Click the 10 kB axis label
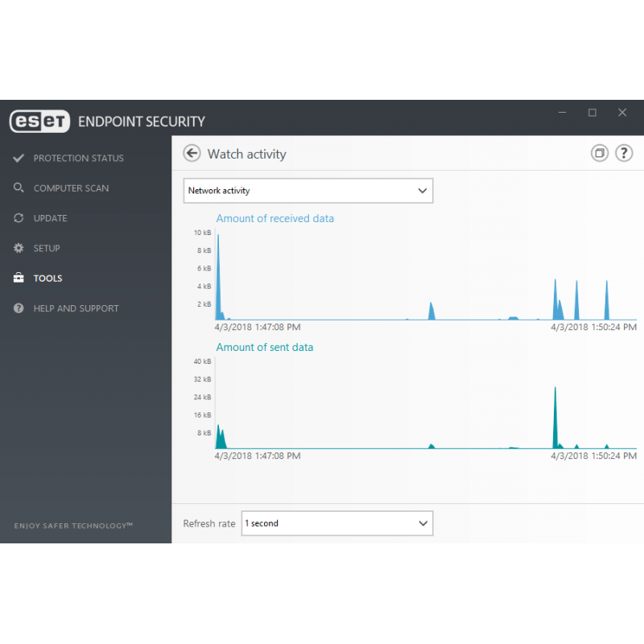 [203, 233]
